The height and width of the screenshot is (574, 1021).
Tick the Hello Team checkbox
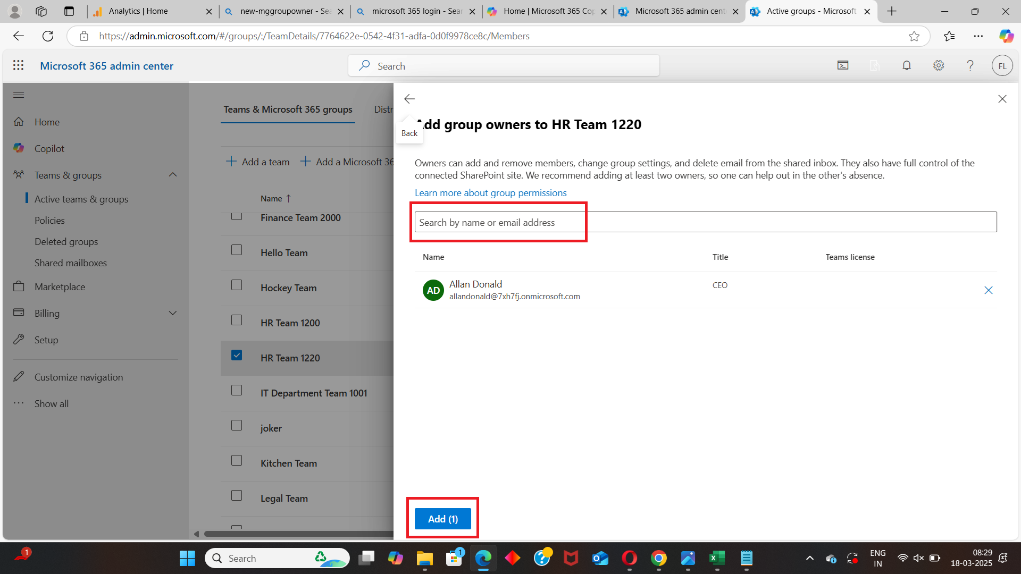(237, 250)
